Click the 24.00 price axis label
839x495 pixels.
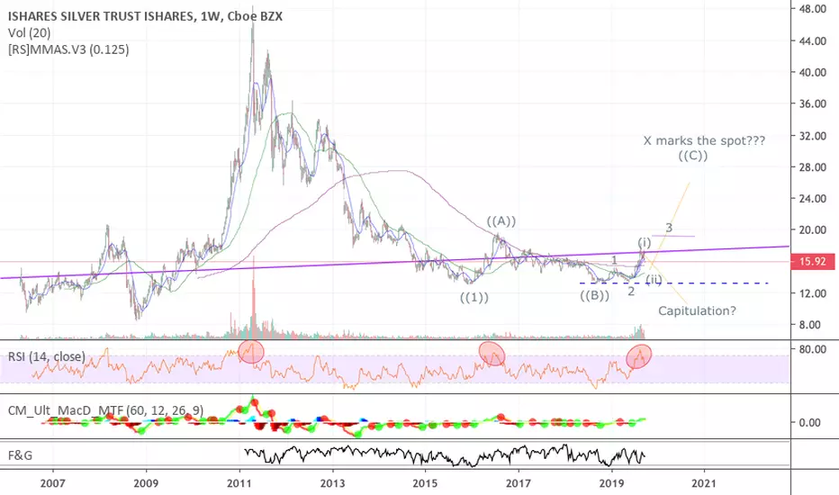(x=812, y=199)
